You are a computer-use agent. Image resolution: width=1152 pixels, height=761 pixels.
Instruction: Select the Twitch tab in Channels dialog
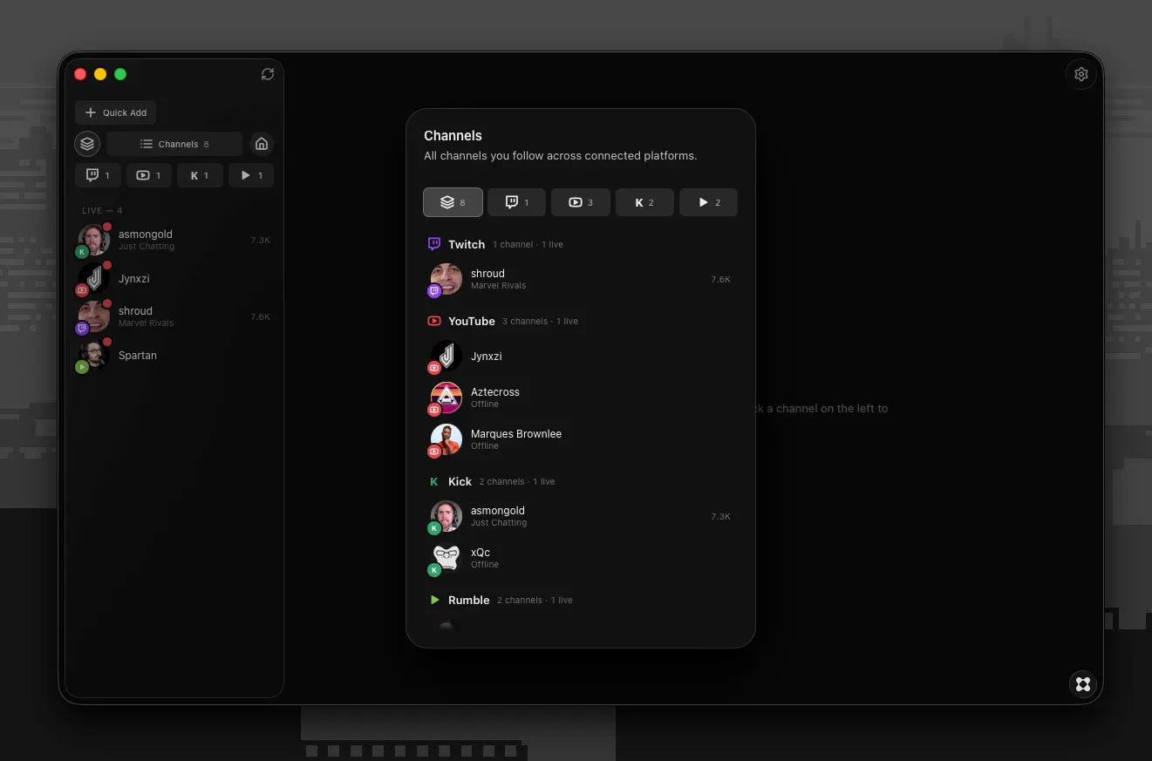[x=517, y=202]
